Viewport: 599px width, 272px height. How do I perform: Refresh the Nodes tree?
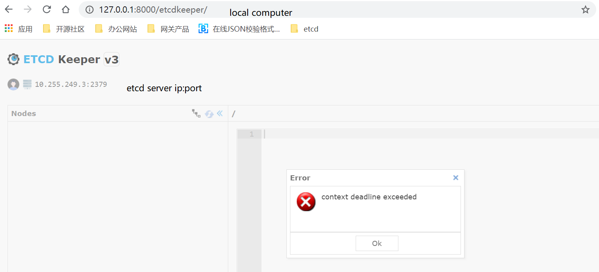(x=209, y=114)
